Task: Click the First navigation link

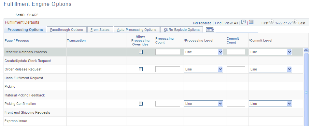Action: [265, 23]
